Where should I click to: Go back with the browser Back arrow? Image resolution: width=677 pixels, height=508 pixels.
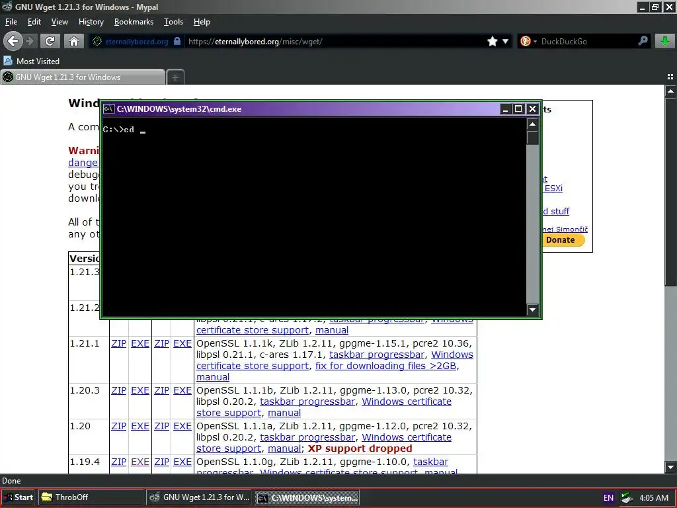click(13, 41)
